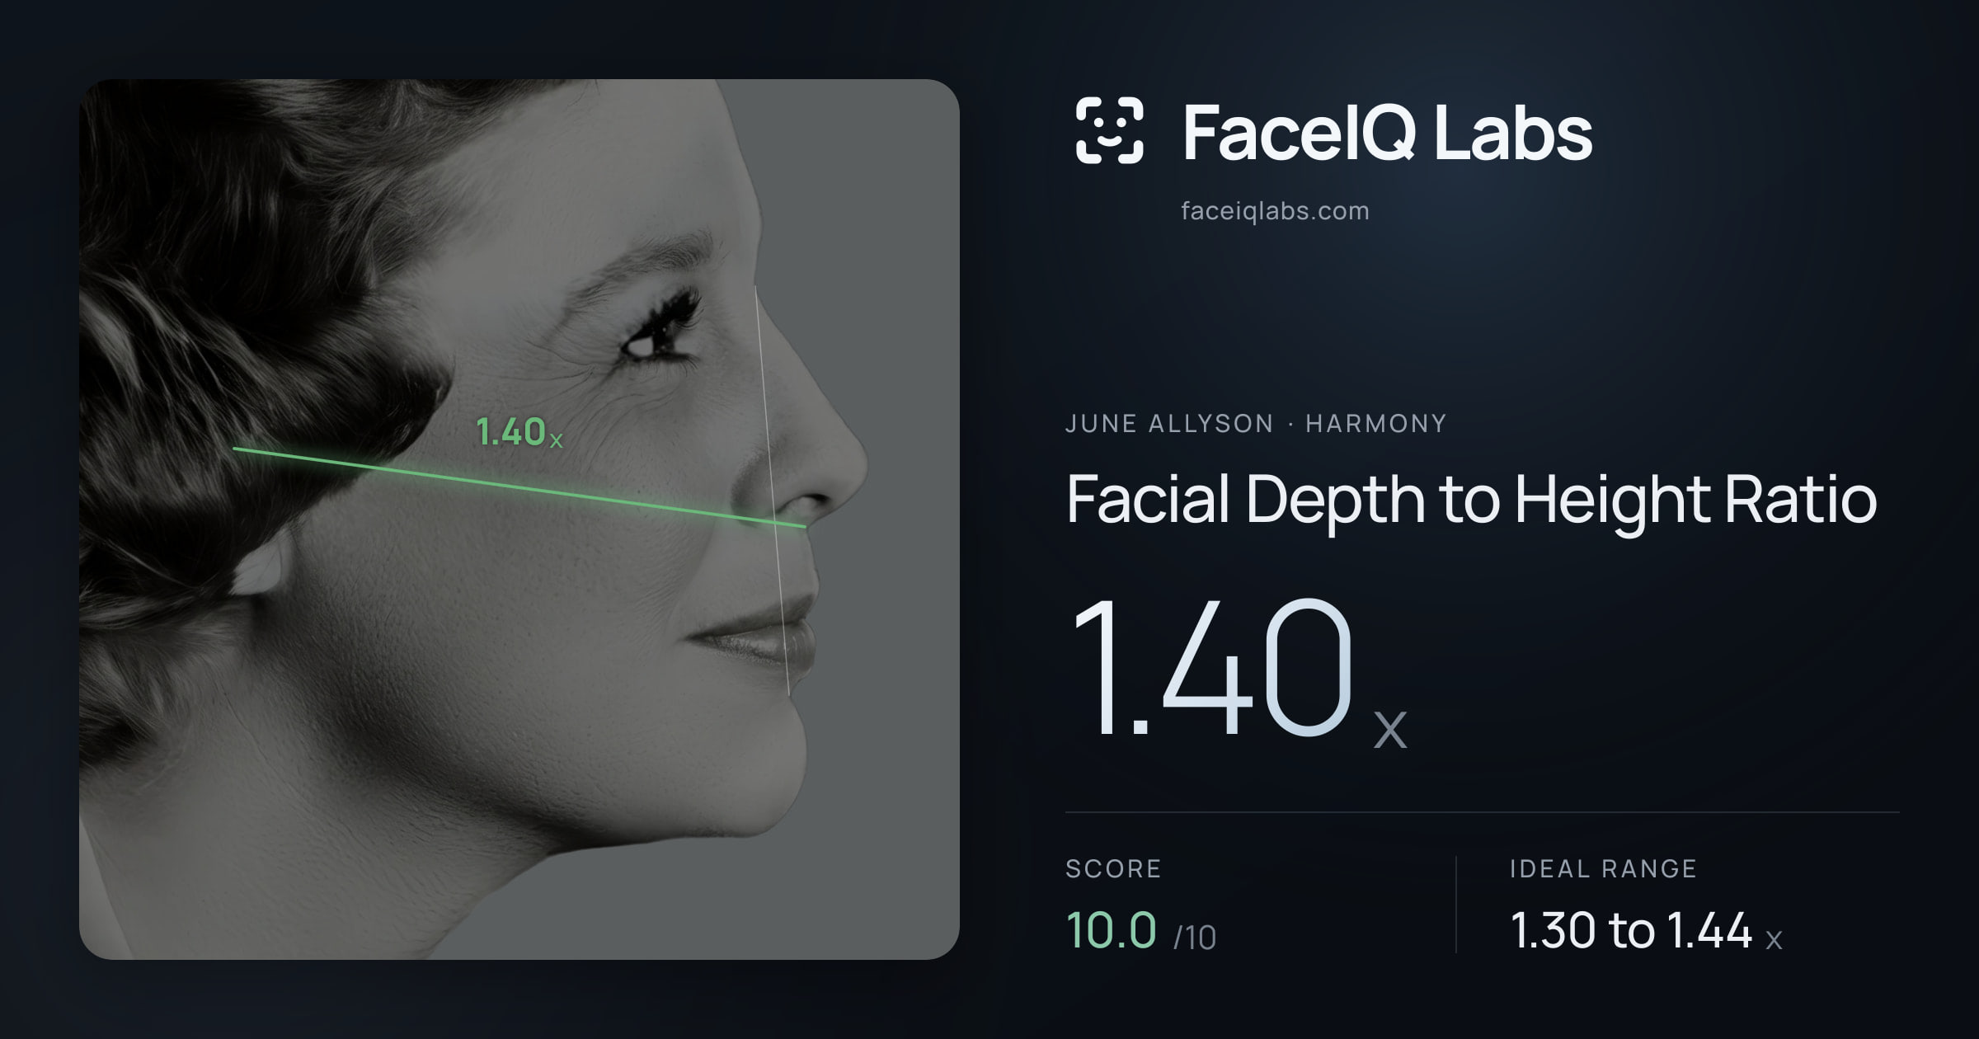Open the faceiqlabs.com link

point(1275,211)
